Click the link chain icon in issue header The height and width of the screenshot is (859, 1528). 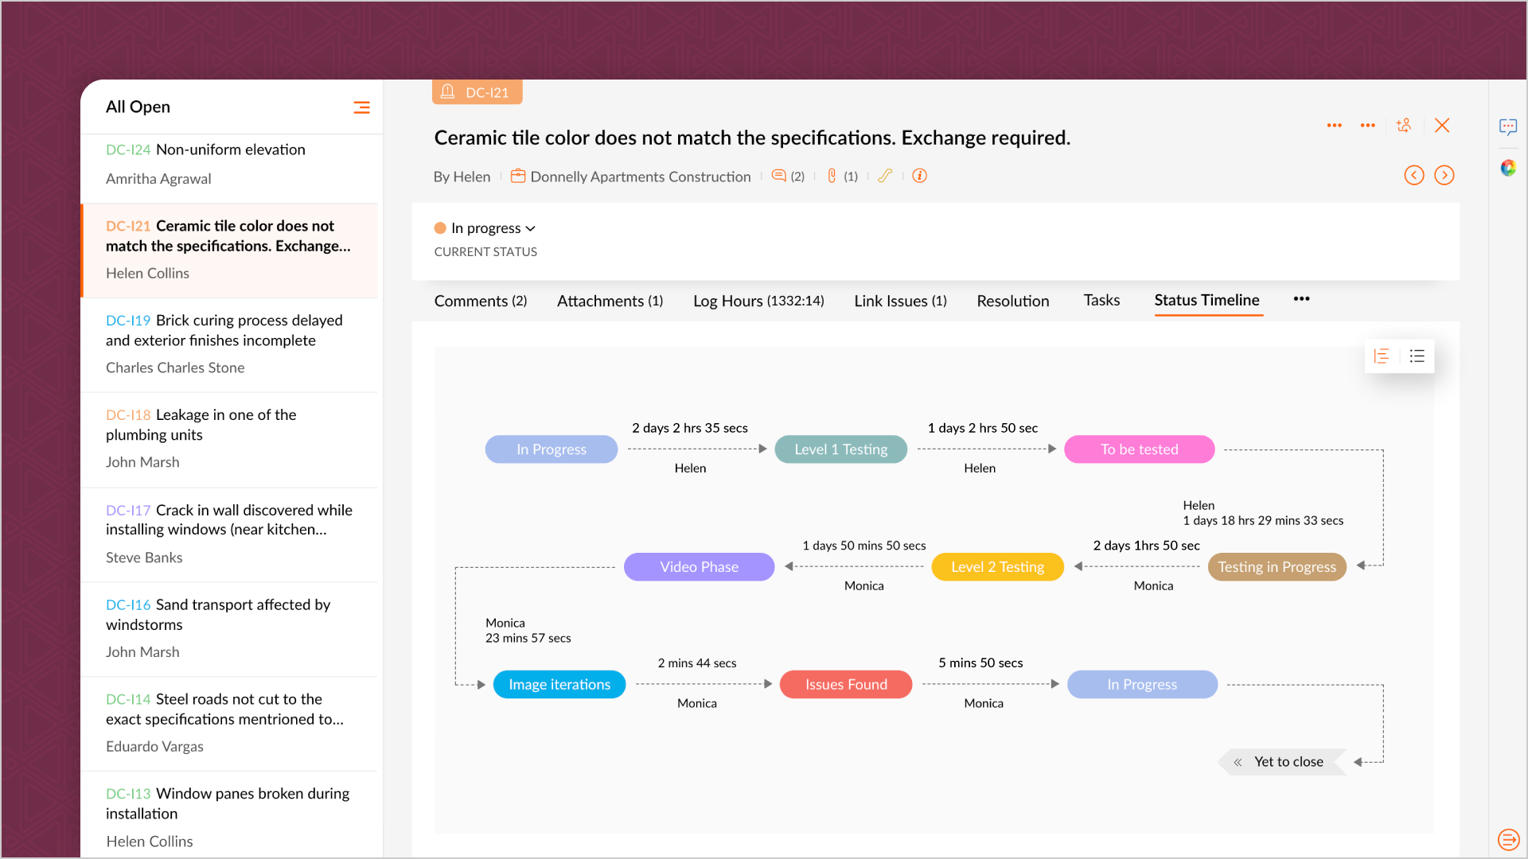[x=885, y=176]
